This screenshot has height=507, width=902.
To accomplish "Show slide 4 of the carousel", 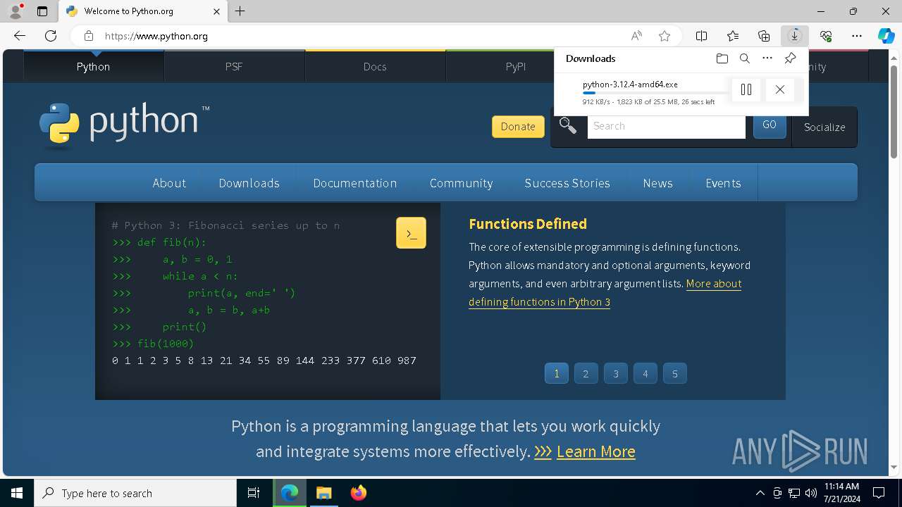I will 645,373.
